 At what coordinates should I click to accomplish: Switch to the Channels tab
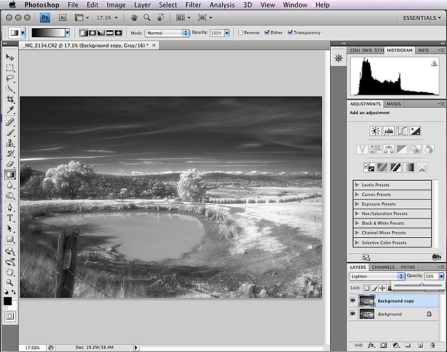click(383, 267)
